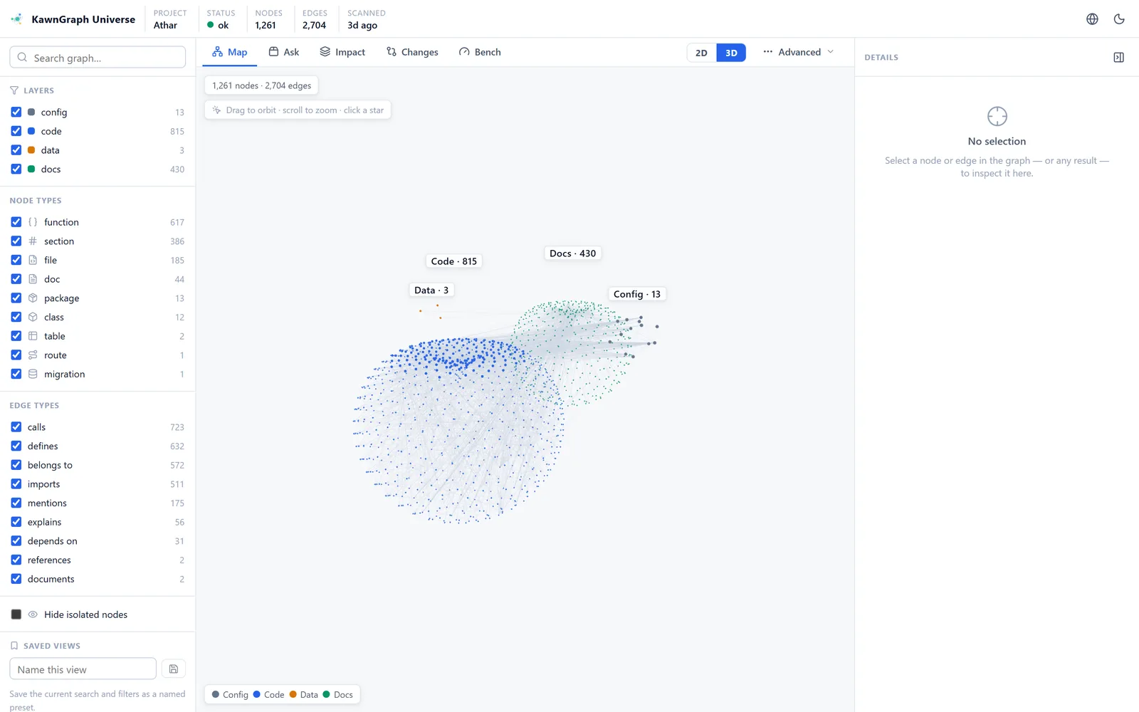Click the doc type icon
This screenshot has width=1139, height=712.
click(33, 279)
